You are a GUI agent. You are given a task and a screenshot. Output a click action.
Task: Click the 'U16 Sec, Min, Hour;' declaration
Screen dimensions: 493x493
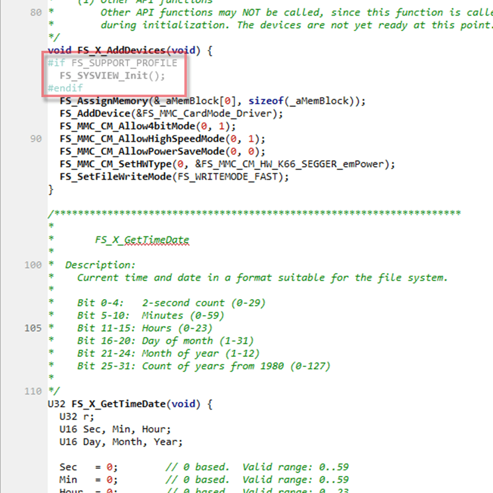115,429
